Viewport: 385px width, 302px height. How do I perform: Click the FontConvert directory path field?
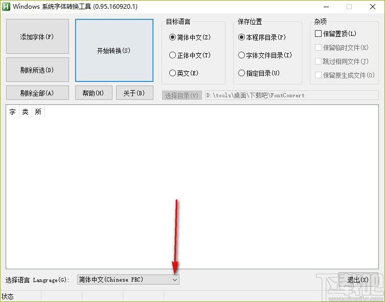[x=292, y=95]
